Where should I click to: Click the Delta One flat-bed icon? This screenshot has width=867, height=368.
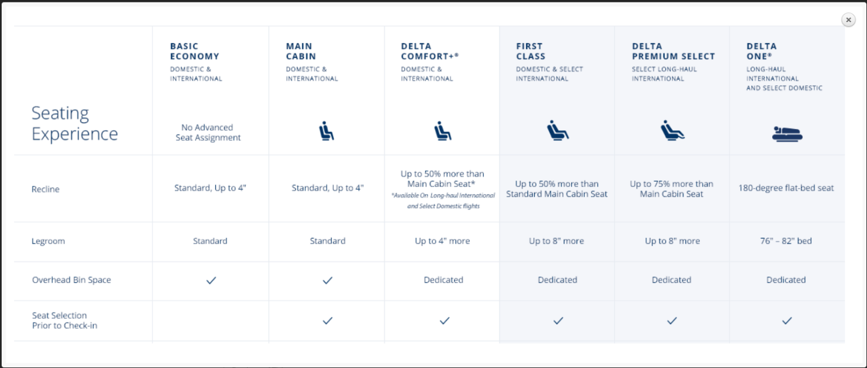787,134
